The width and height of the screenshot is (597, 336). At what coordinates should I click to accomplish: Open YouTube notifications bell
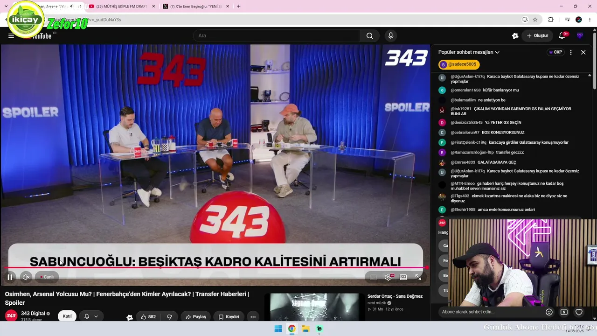tap(562, 36)
